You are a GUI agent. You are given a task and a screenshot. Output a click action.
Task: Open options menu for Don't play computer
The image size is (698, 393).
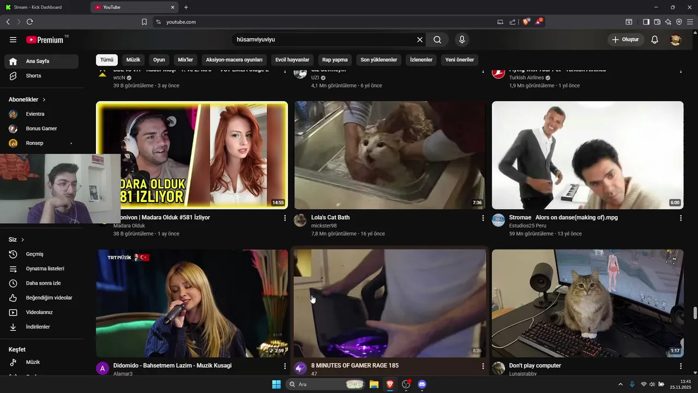click(681, 366)
